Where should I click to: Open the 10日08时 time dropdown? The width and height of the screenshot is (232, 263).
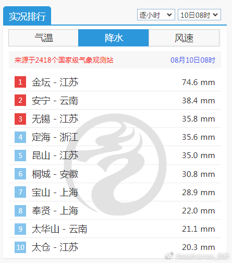(x=199, y=15)
